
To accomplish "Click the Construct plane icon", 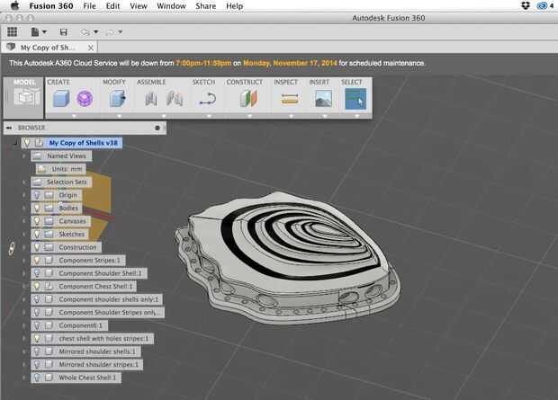I will 248,99.
